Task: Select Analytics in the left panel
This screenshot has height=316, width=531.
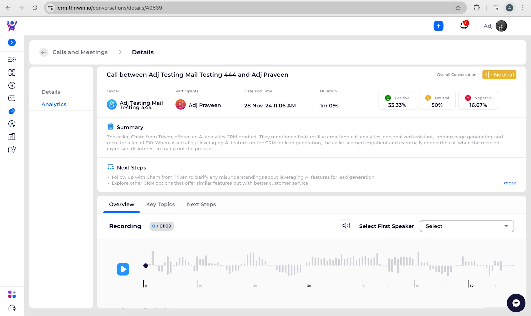Action: tap(54, 104)
